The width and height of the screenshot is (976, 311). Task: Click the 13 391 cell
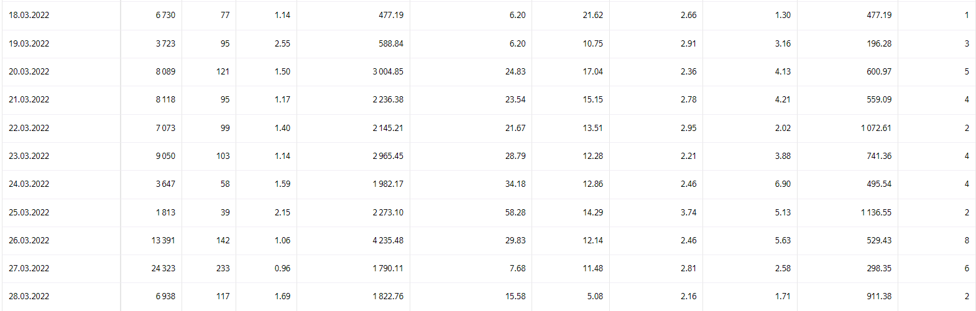click(163, 240)
